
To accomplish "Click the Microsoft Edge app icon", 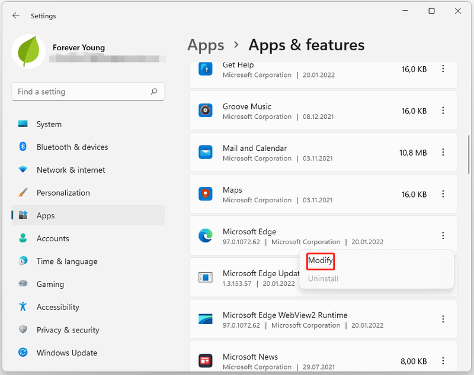I will 206,235.
